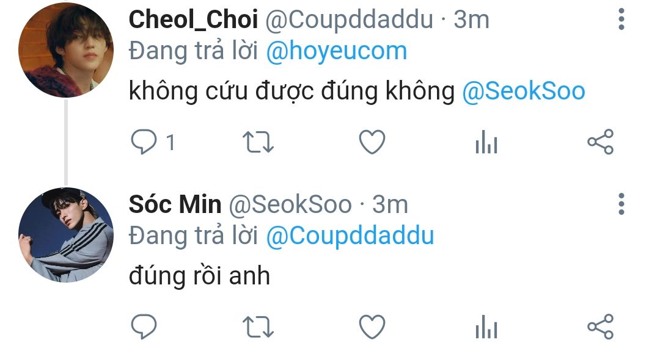
Task: Retweet Cheol_Choi's tweet
Action: coord(258,142)
